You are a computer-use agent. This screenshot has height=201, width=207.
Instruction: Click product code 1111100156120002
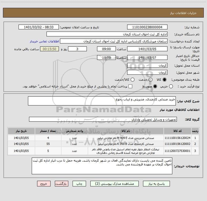177,144
